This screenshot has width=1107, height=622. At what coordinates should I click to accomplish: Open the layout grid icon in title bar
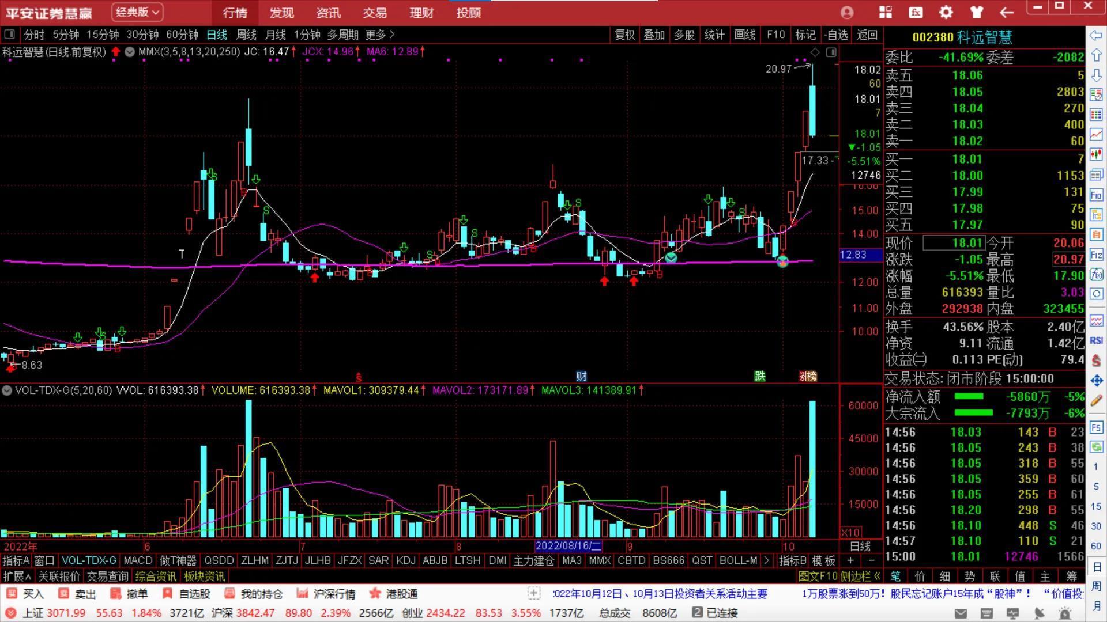click(x=886, y=12)
